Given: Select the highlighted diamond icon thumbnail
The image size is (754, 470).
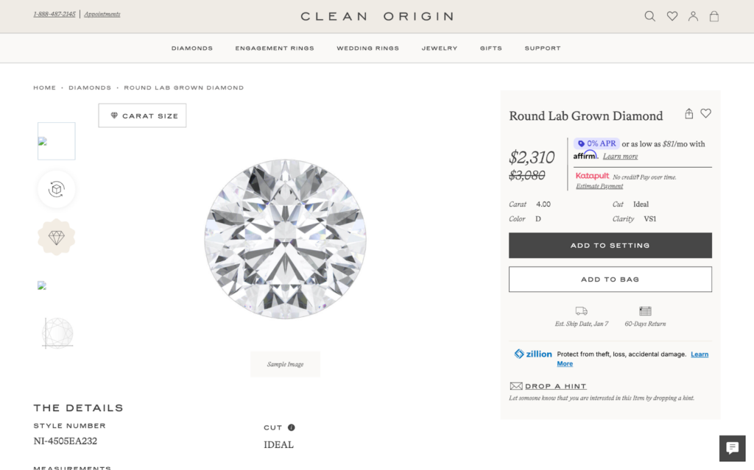Looking at the screenshot, I should [57, 238].
